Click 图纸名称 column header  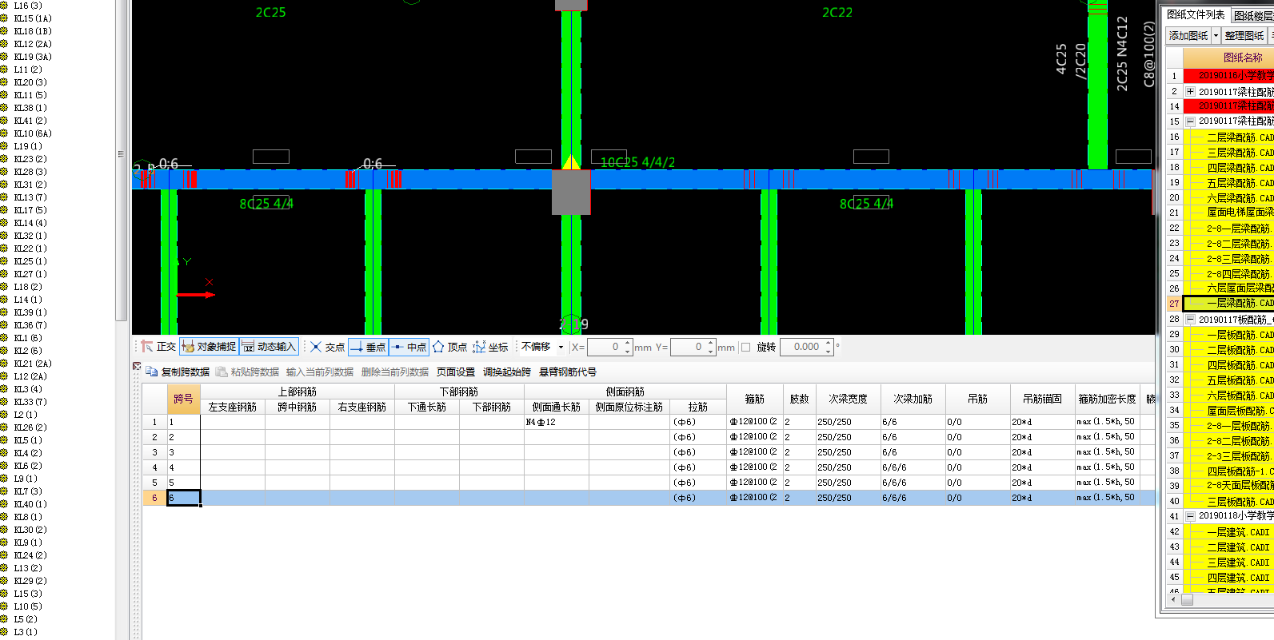click(1228, 58)
